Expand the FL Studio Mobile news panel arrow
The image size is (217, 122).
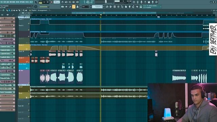pyautogui.click(x=161, y=7)
